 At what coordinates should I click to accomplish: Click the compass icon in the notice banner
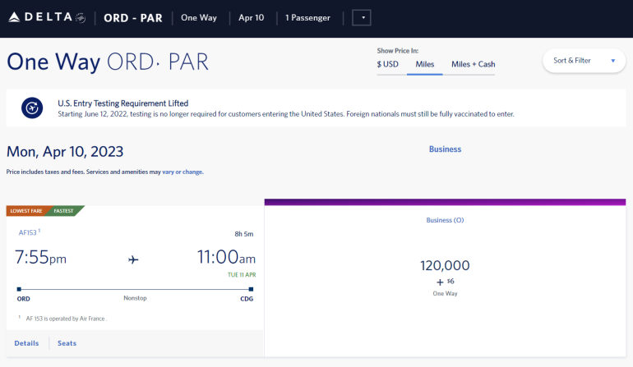point(32,108)
